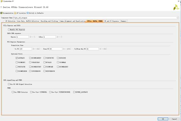Viewport: 181px width, 121px height.
Task: Click the From P2 transition time field
Action: click(x=56, y=49)
